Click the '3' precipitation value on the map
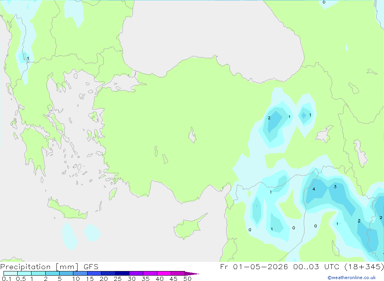The width and height of the screenshot is (384, 281). tap(335, 187)
